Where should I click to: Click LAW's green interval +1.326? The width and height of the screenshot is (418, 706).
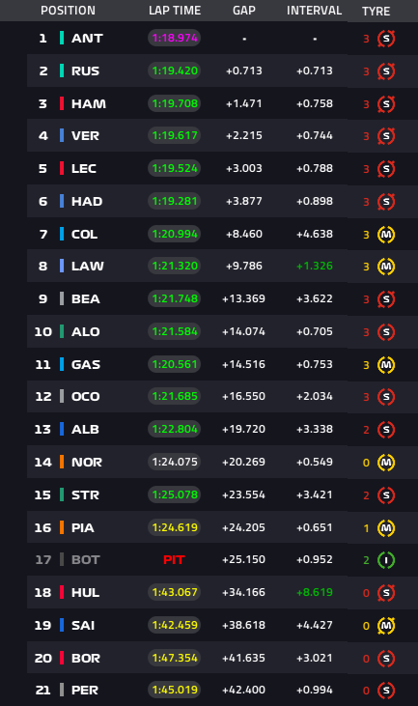click(315, 267)
